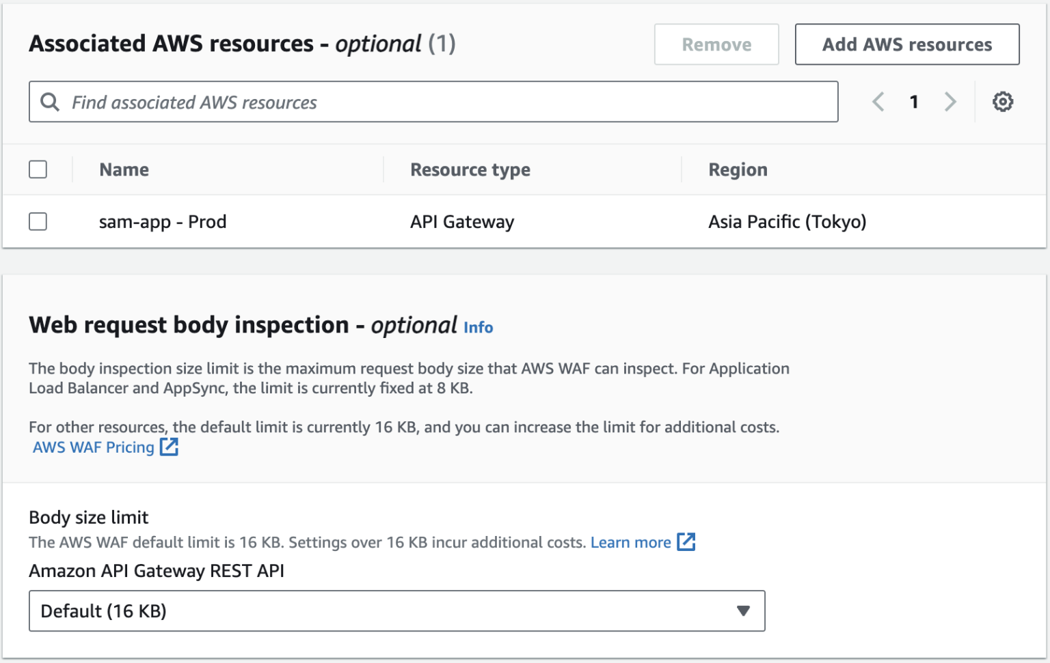Click the Resource type column header

[468, 169]
